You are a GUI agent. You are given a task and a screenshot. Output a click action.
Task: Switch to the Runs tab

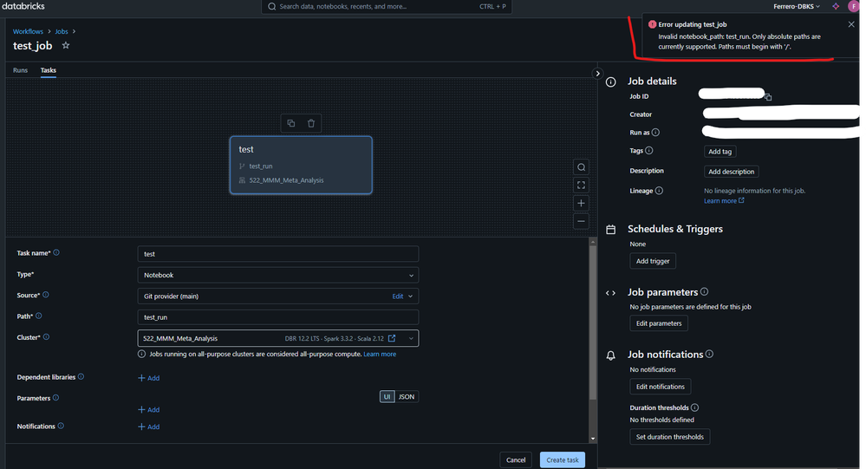tap(20, 70)
